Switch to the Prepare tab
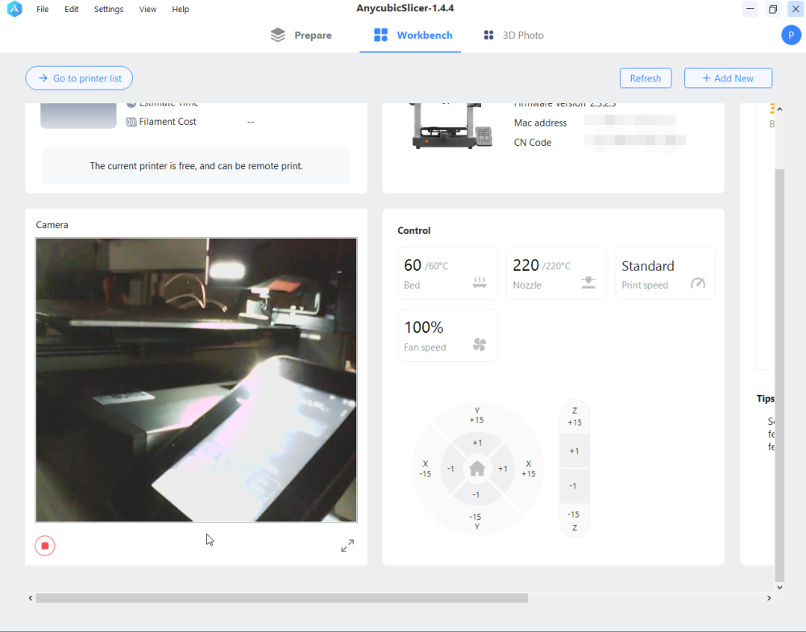The width and height of the screenshot is (806, 632). click(301, 35)
